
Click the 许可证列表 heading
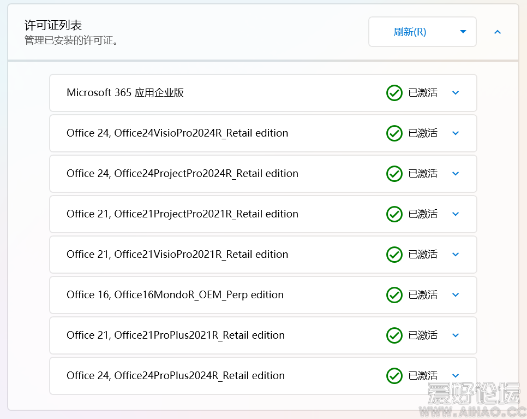53,25
